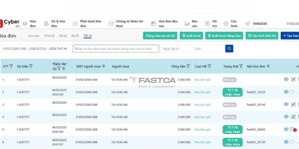Open the Hỗ trợ help menu
Viewport: 299px width, 149px height.
[211, 24]
